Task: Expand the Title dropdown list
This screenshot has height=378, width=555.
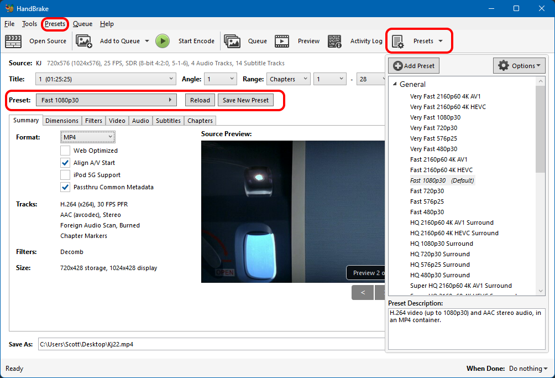Action: tap(170, 79)
